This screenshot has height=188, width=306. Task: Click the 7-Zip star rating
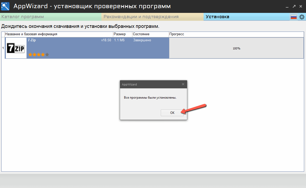point(39,55)
